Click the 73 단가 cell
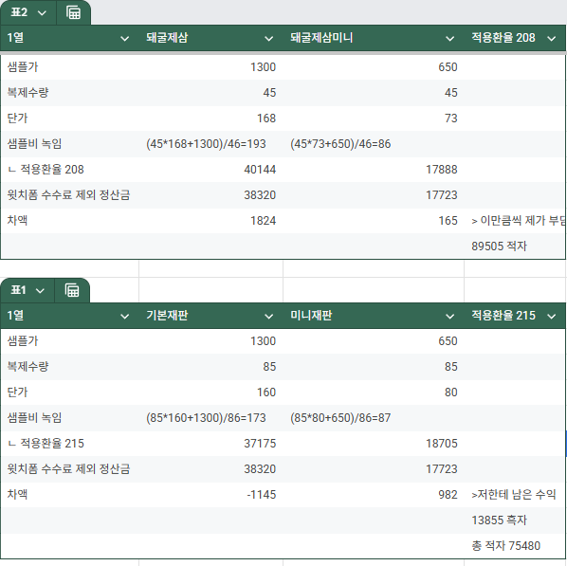The image size is (567, 566). tap(374, 119)
